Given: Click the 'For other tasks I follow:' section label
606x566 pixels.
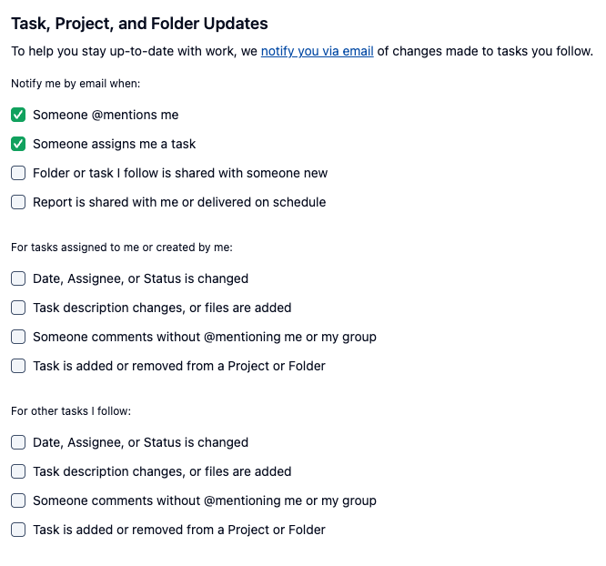Looking at the screenshot, I should [71, 411].
